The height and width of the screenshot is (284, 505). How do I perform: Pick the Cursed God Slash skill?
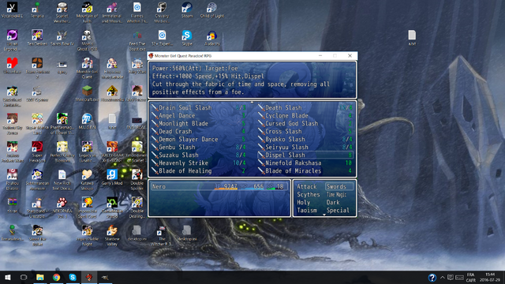[305, 123]
